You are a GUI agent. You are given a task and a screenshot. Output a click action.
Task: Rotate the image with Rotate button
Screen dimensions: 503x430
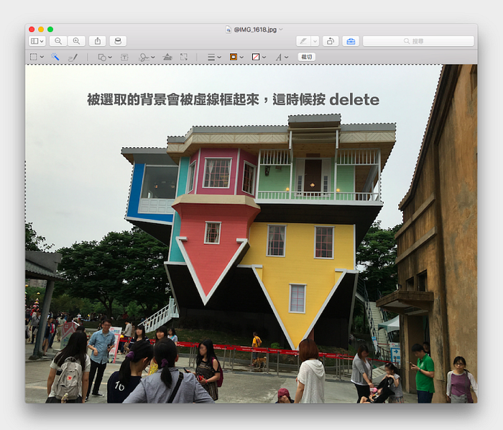(x=331, y=41)
